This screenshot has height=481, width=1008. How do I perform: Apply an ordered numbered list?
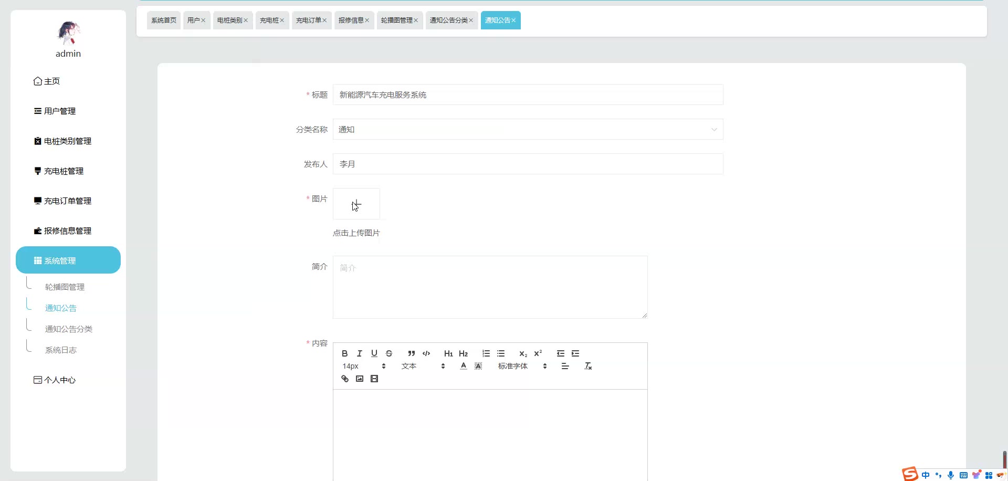coord(486,353)
